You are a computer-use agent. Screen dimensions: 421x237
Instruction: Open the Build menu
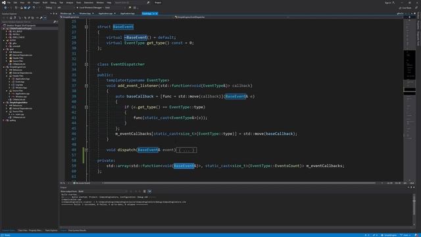[x=45, y=3]
